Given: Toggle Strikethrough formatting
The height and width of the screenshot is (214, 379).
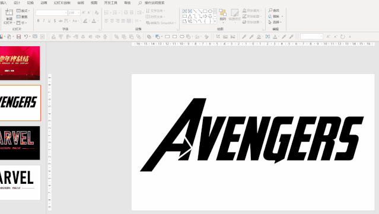Looking at the screenshot, I should pyautogui.click(x=60, y=21).
